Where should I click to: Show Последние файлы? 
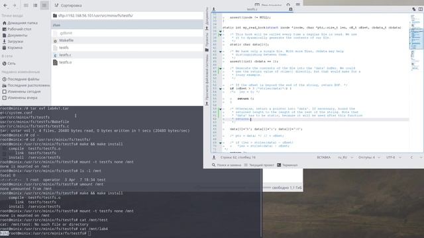(x=21, y=79)
